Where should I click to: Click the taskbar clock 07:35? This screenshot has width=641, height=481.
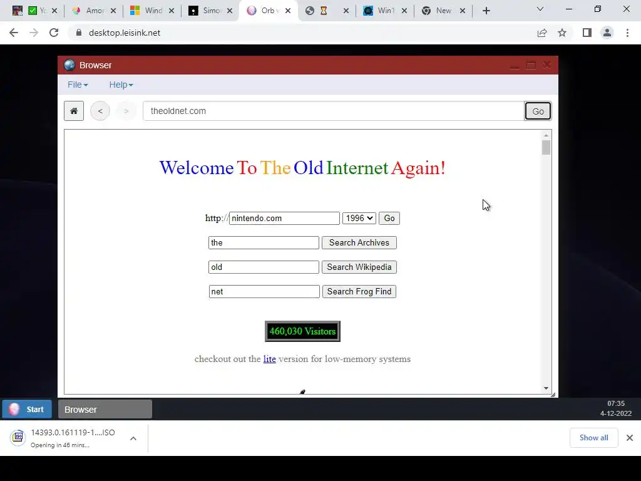click(616, 404)
